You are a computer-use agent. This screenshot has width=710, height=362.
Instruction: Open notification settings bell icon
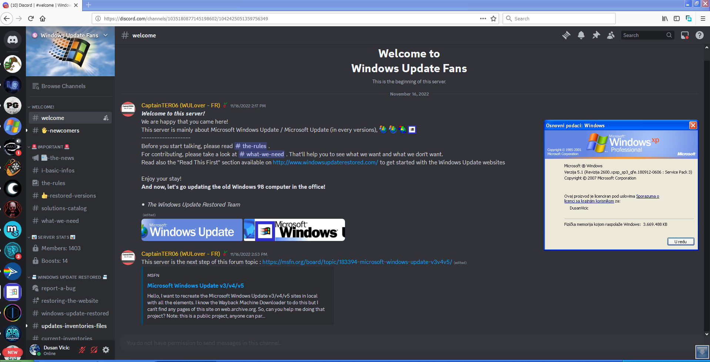point(581,35)
